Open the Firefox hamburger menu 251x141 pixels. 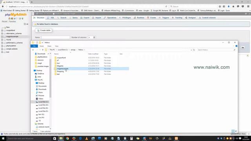click(248, 6)
